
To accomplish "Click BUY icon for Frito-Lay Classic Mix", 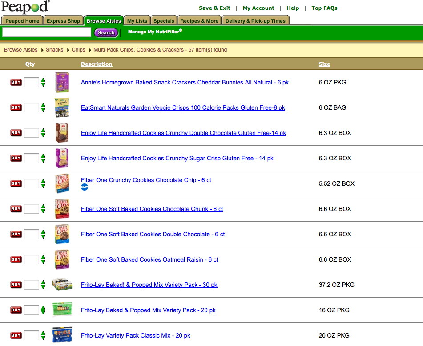I will click(x=16, y=335).
